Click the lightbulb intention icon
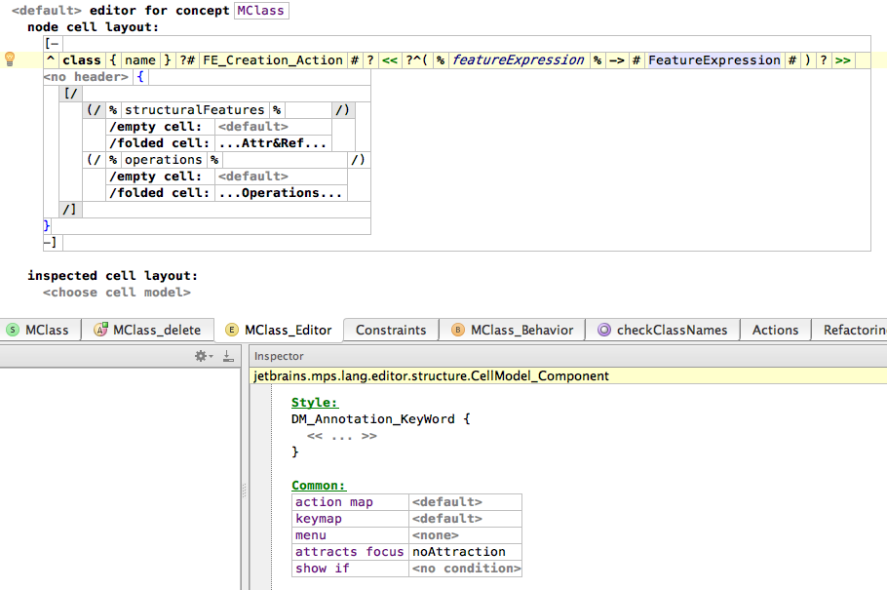Screen dimensions: 887x590 click(11, 59)
